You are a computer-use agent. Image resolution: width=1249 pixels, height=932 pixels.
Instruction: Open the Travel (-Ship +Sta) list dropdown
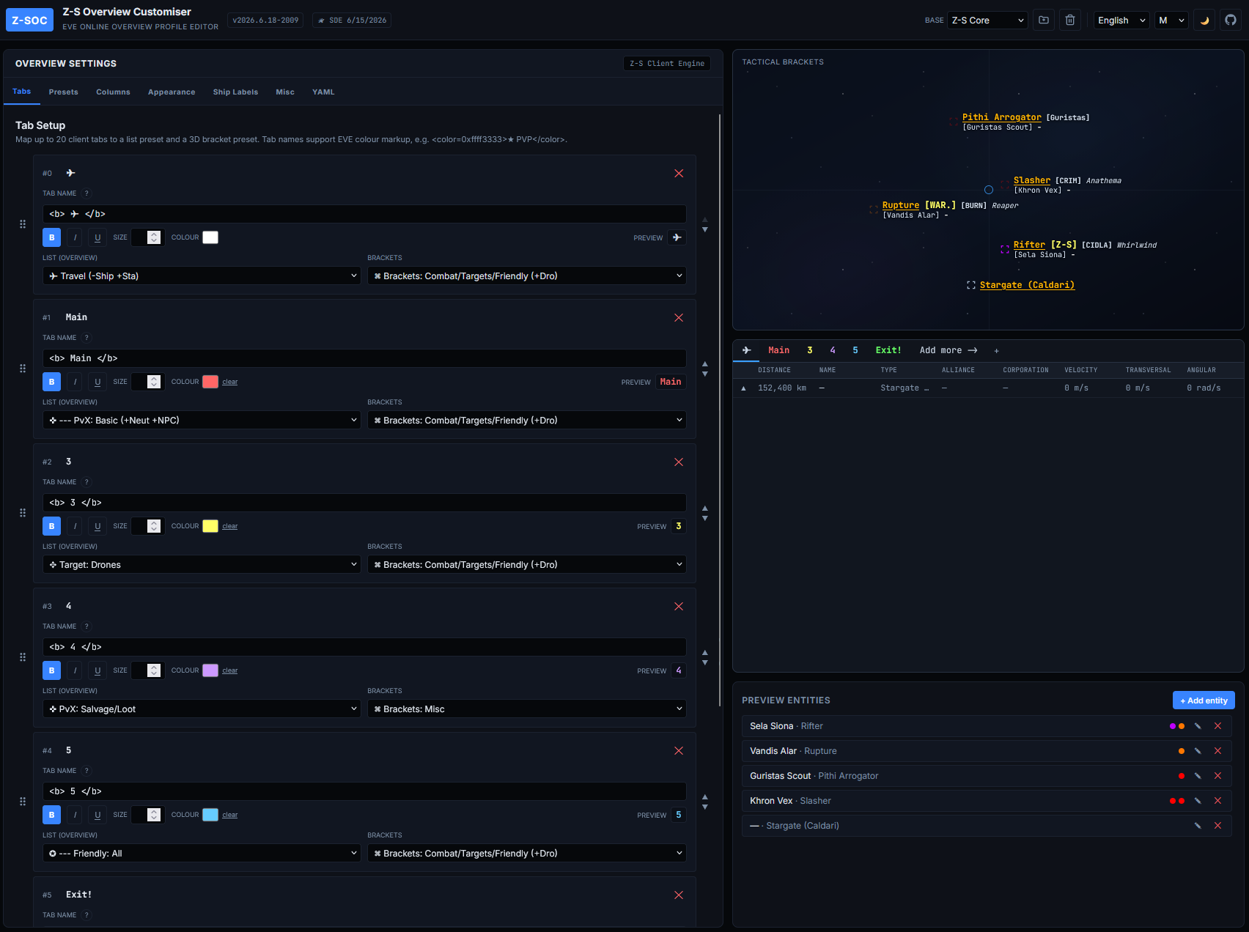point(202,276)
